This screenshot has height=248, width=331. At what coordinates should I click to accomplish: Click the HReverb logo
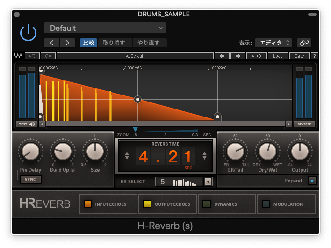(45, 203)
